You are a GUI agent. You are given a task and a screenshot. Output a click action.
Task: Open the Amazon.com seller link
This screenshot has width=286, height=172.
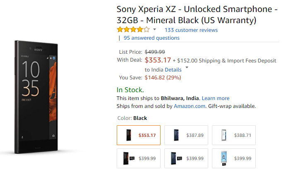point(190,106)
